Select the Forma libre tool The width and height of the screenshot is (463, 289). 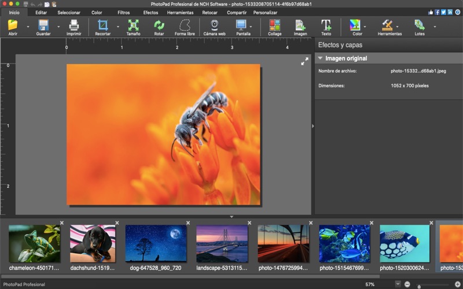185,25
